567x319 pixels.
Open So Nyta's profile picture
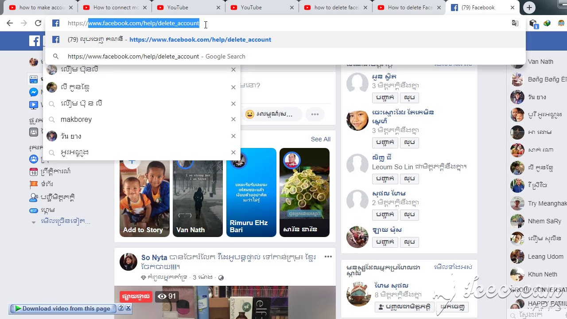tap(128, 262)
